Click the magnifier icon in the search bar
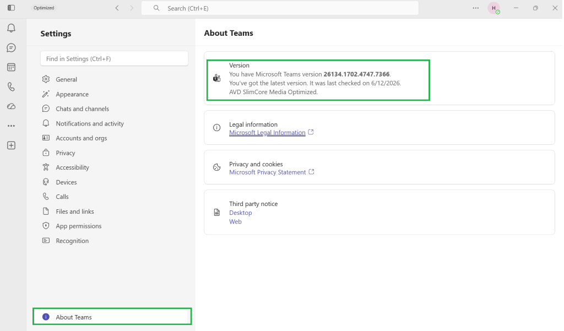Image resolution: width=564 pixels, height=331 pixels. point(156,8)
